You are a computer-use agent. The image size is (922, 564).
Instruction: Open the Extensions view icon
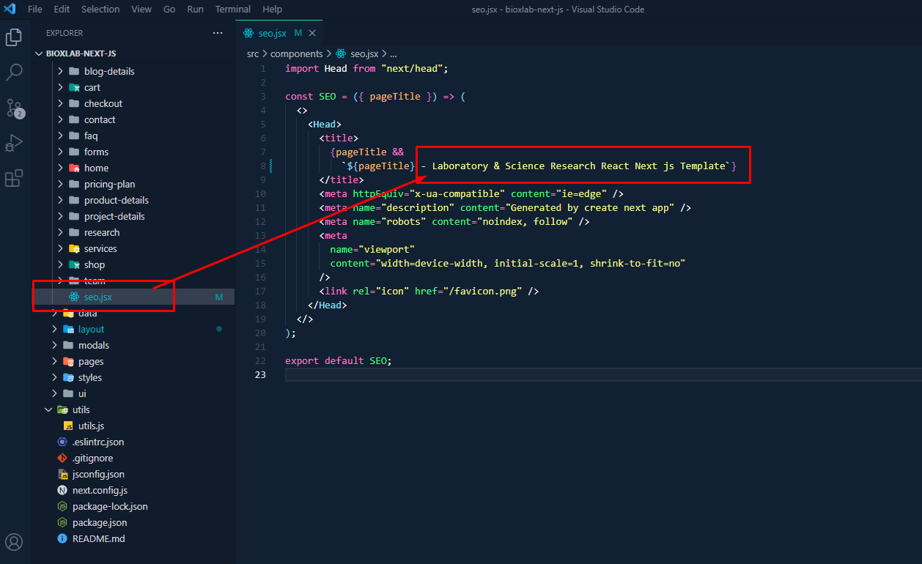pyautogui.click(x=14, y=178)
